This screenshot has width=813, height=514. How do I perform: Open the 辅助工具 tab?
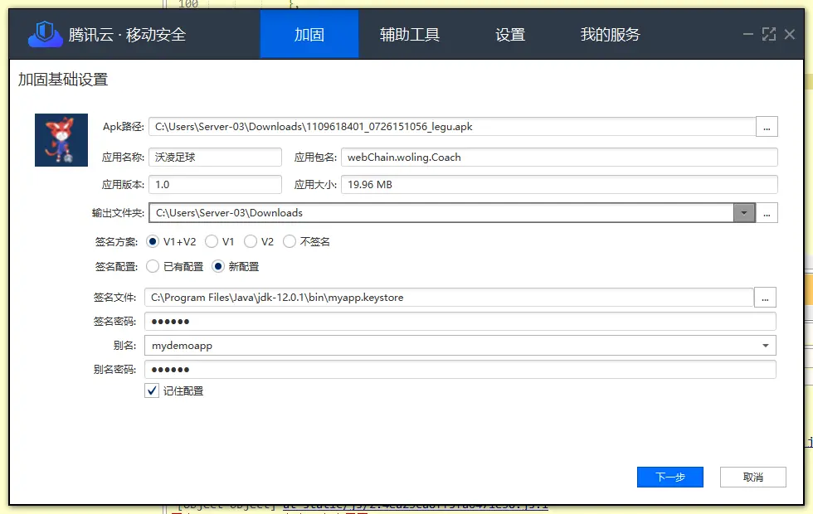point(410,34)
